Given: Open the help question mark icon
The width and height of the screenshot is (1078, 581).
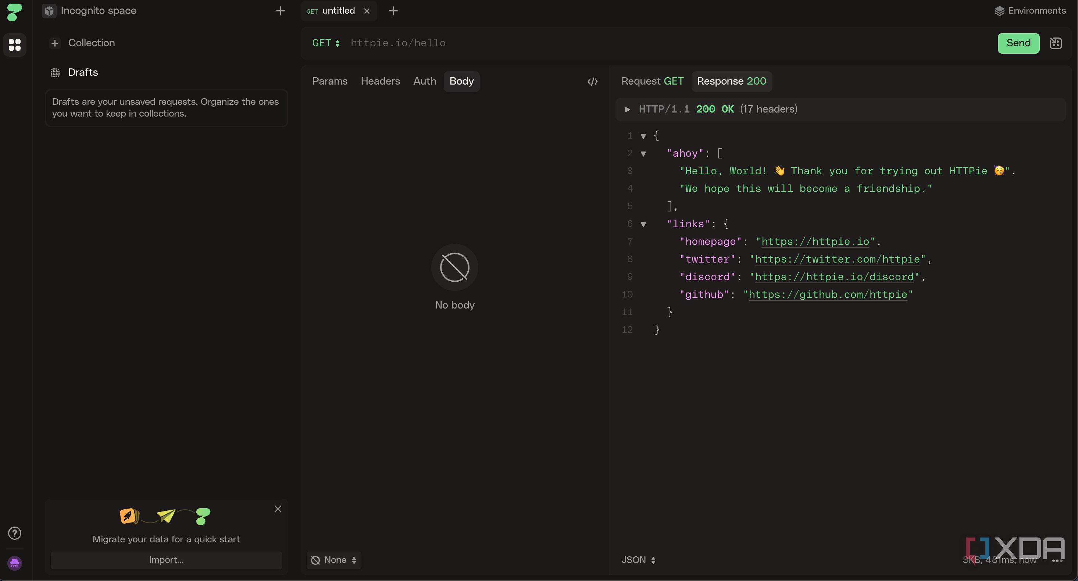Looking at the screenshot, I should [15, 533].
